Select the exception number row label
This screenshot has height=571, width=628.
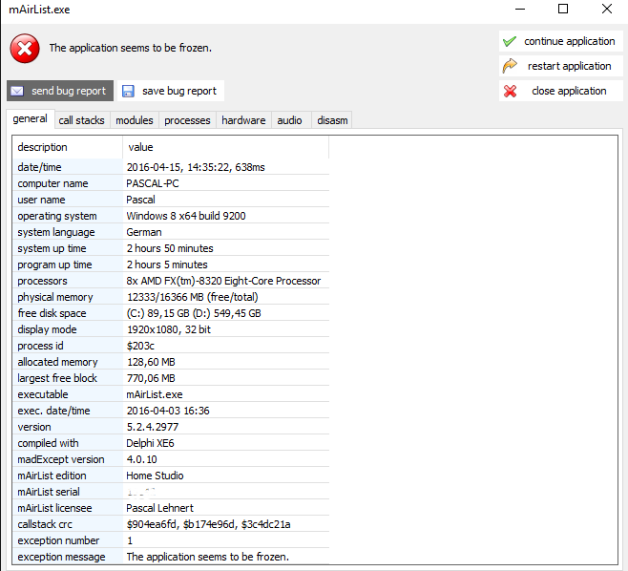tap(58, 540)
